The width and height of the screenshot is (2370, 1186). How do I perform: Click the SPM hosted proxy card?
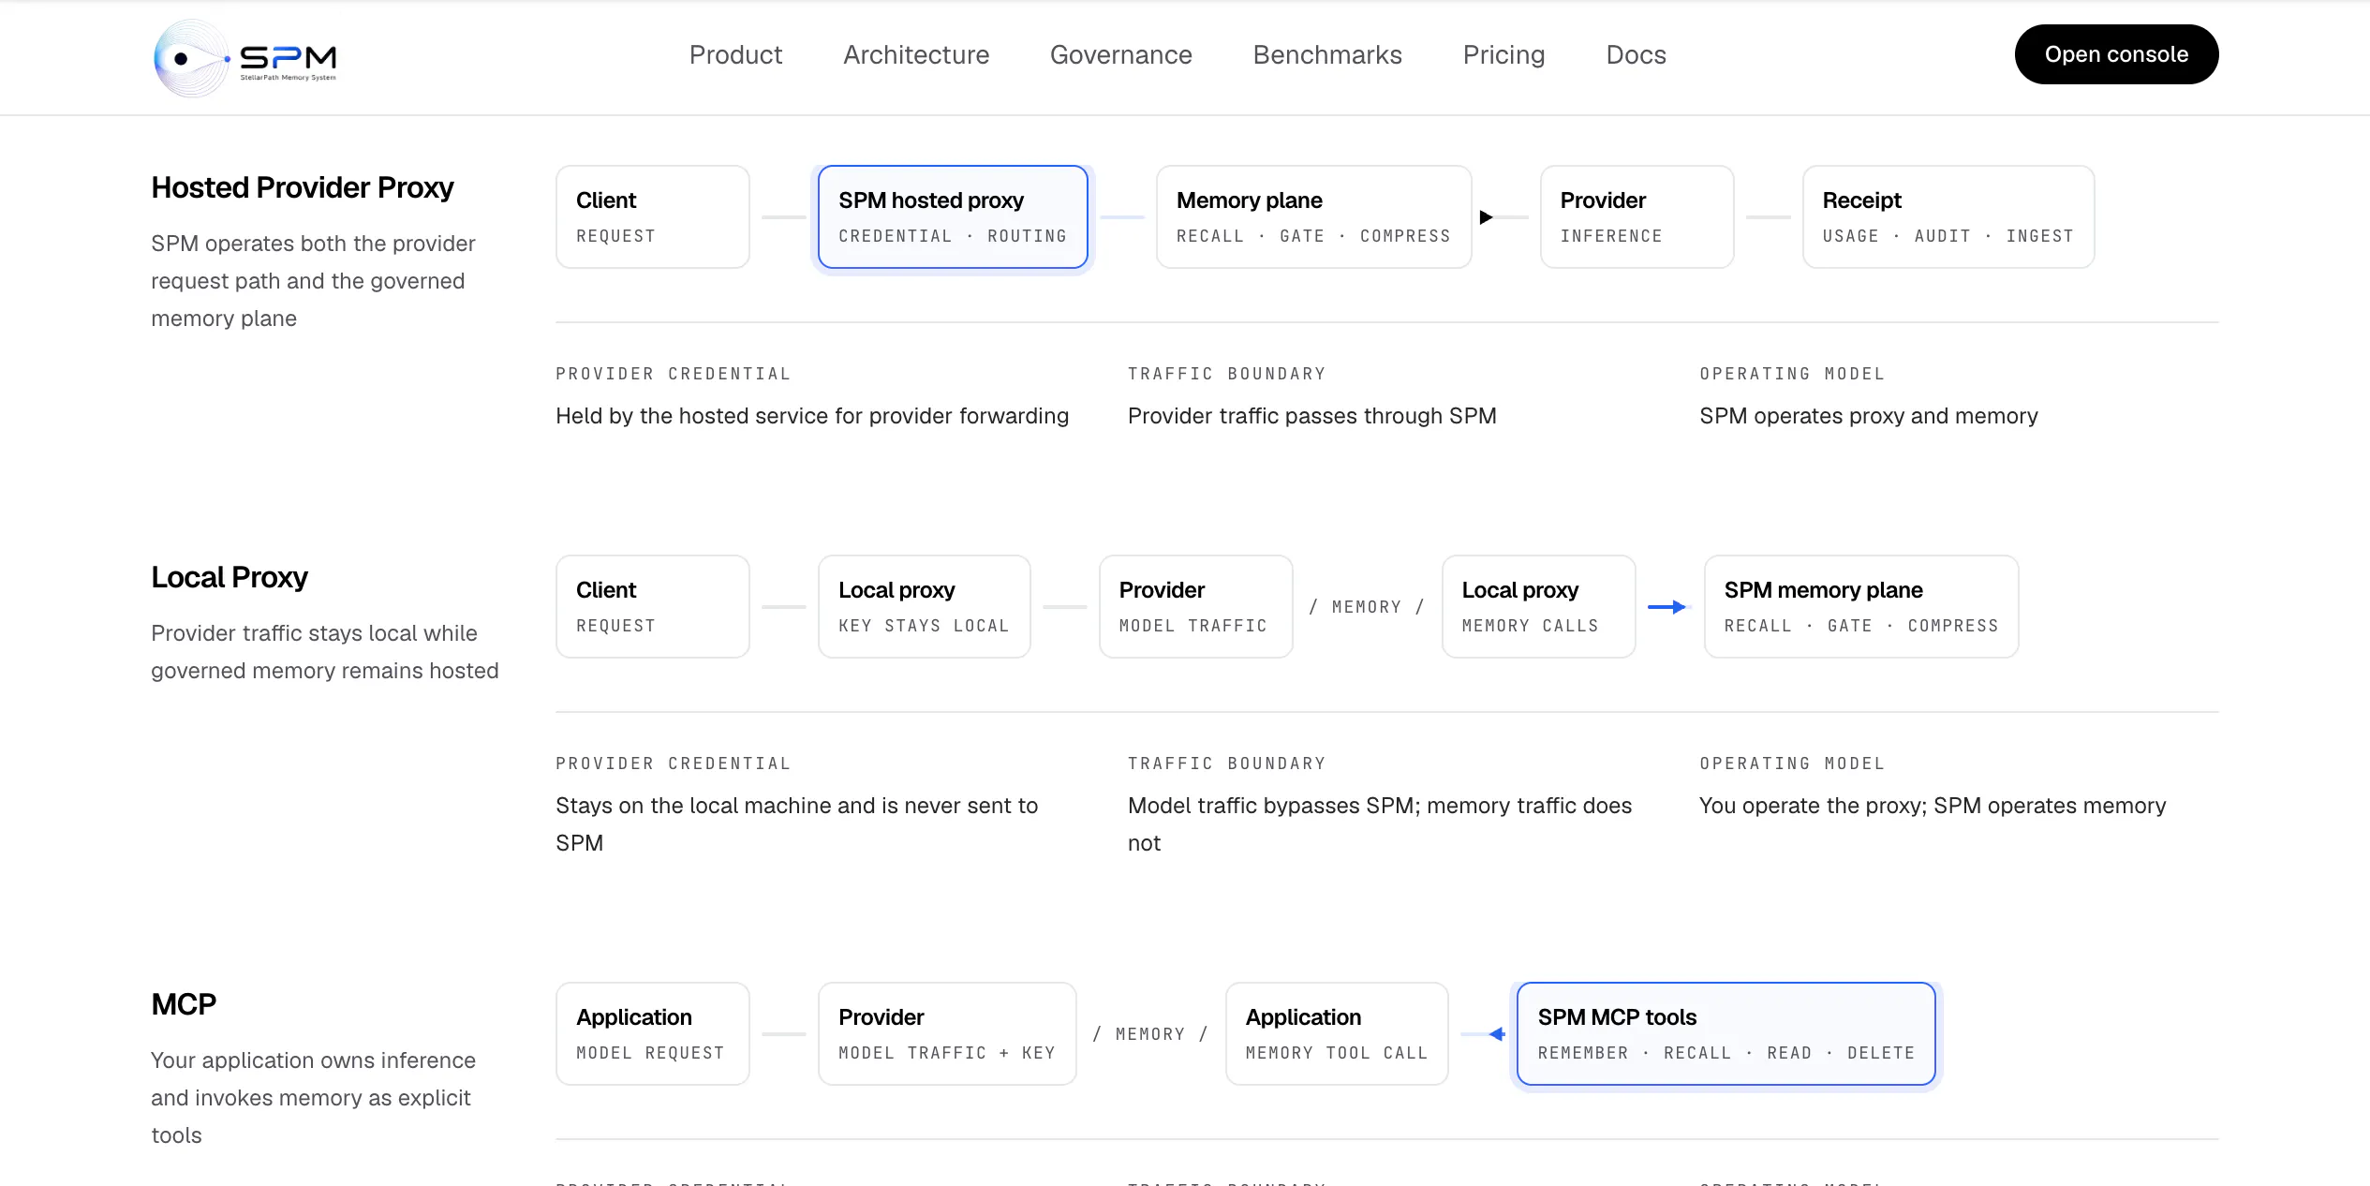[953, 217]
